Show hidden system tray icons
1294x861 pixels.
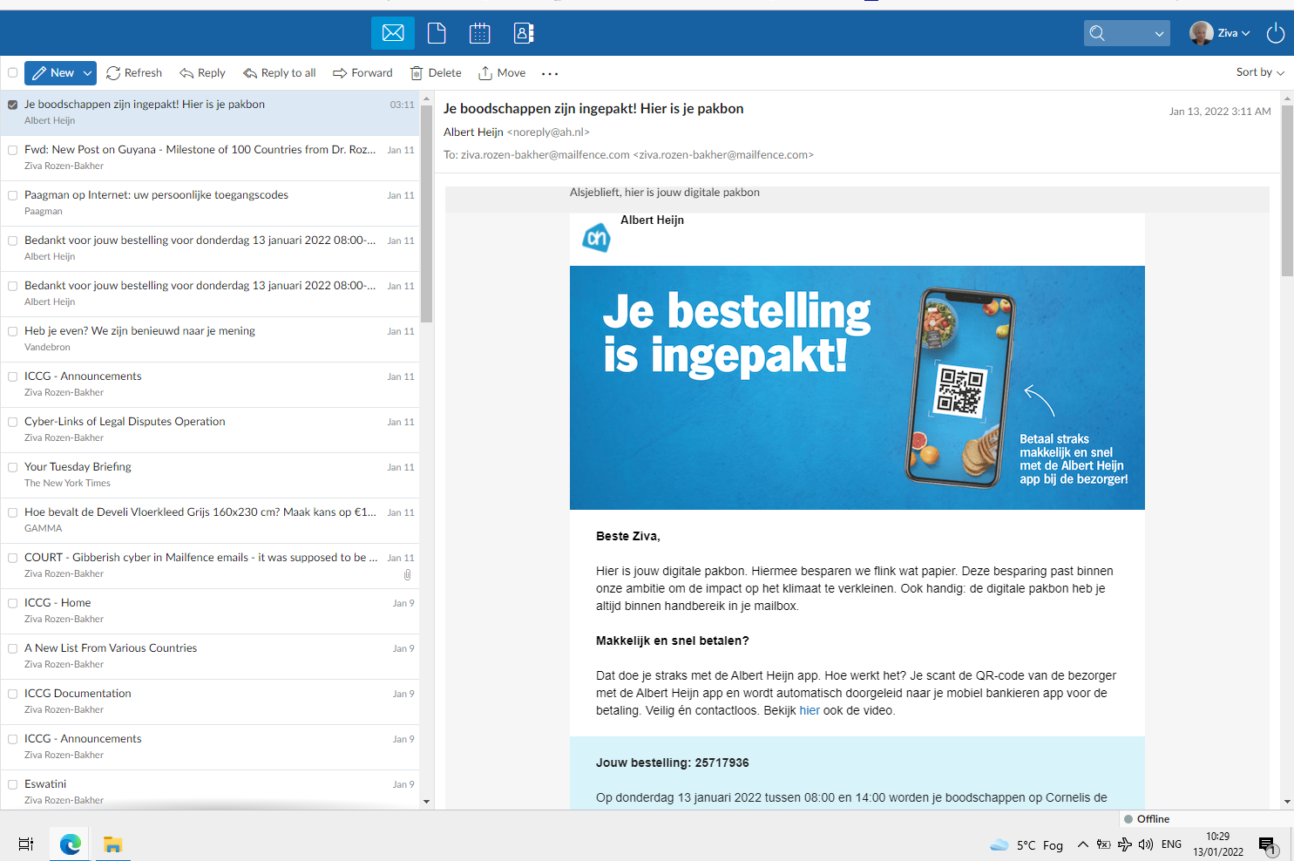tap(1083, 844)
